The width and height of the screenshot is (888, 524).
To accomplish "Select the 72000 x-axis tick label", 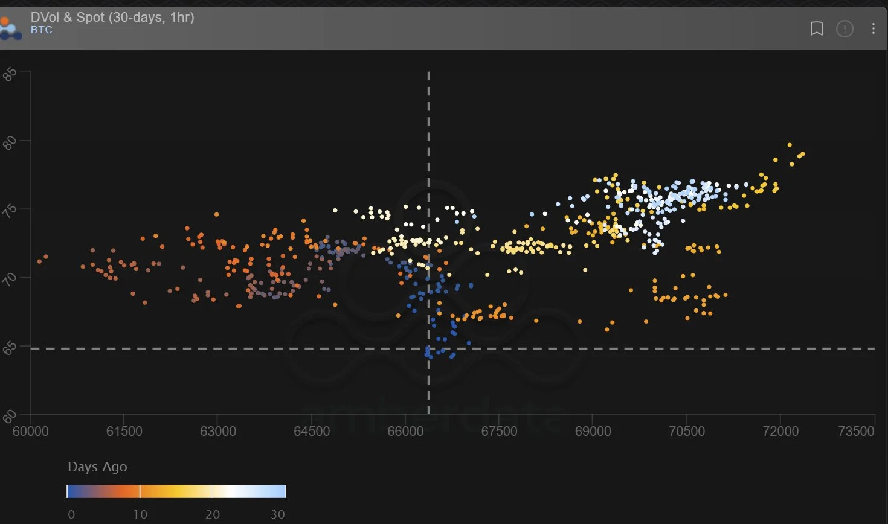I will pos(780,431).
